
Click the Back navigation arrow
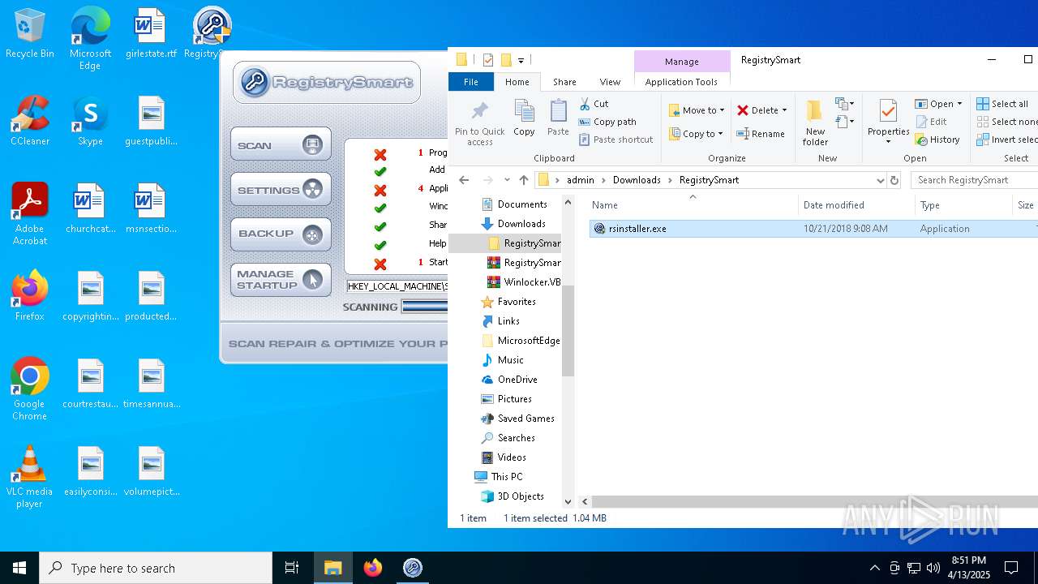coord(464,180)
